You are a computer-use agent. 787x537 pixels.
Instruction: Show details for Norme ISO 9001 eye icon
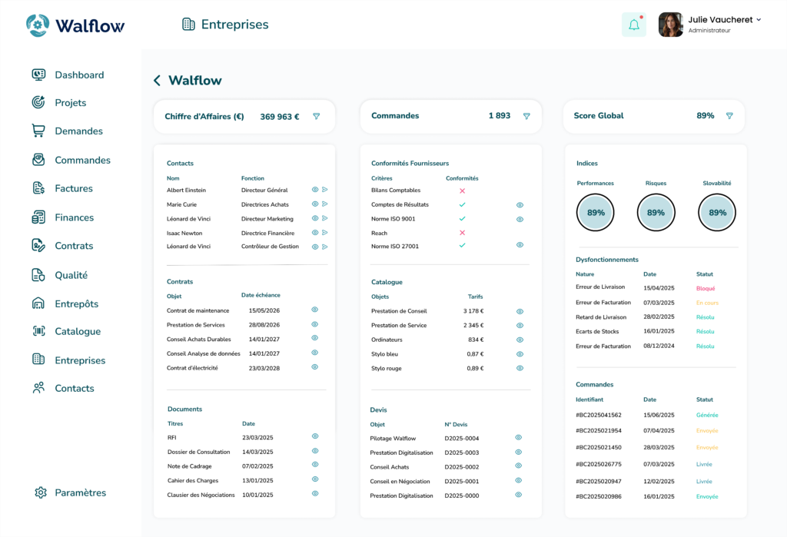520,219
